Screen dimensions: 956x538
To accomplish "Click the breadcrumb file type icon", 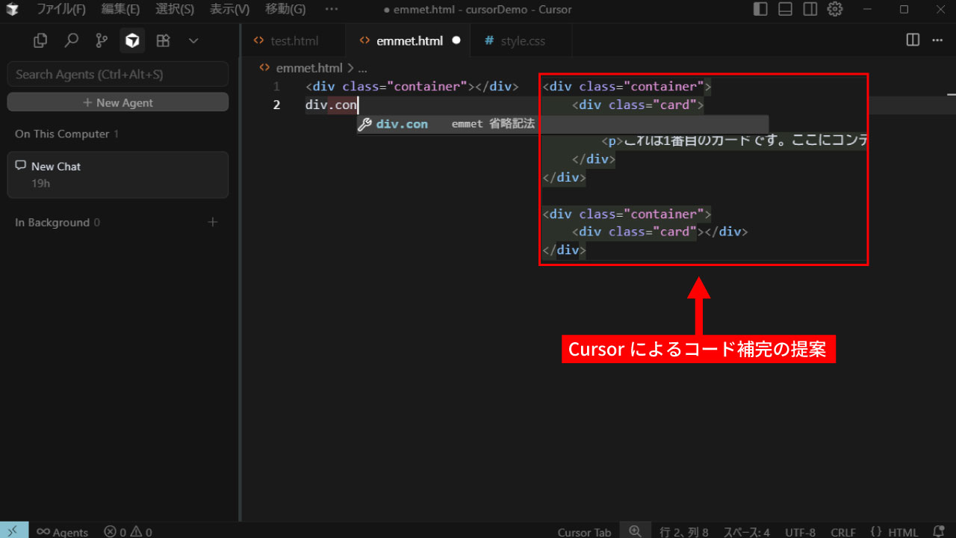I will [x=264, y=68].
